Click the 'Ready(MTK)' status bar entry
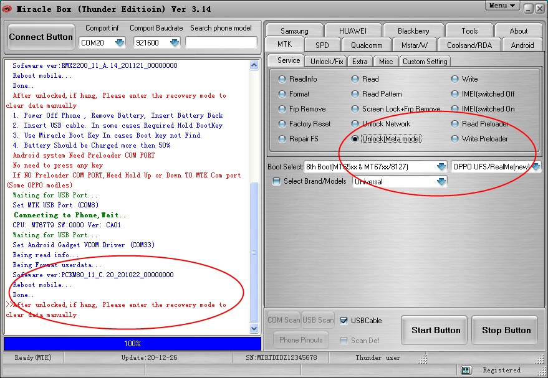Screen dimensions: 548x378 coord(33,357)
